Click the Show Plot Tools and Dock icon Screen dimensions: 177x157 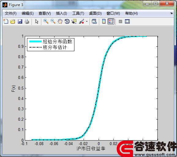(x=127, y=21)
